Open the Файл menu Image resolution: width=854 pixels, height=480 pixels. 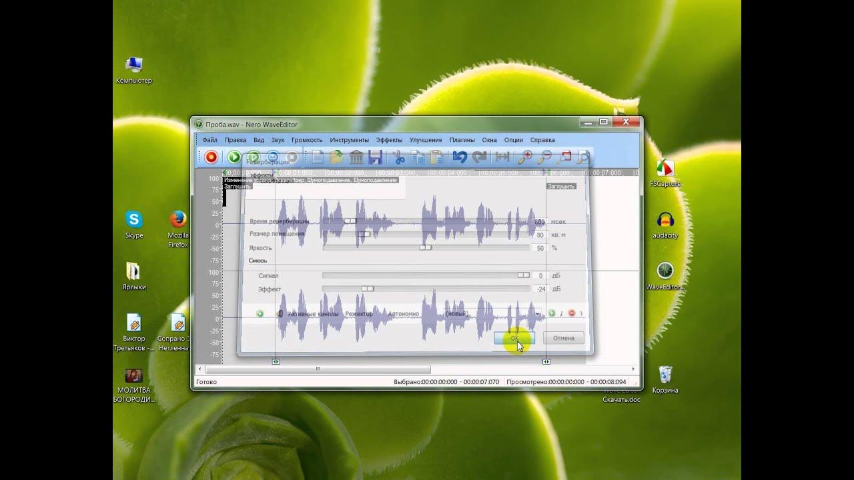click(x=209, y=140)
